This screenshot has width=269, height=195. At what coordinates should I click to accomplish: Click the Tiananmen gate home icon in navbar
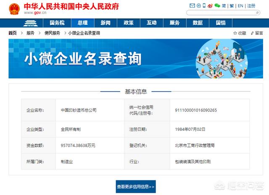tap(30, 23)
